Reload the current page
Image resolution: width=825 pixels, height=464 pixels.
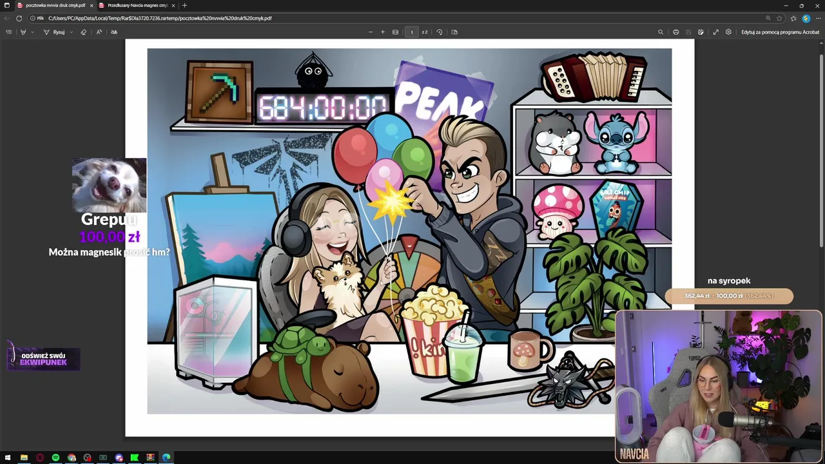click(x=19, y=18)
